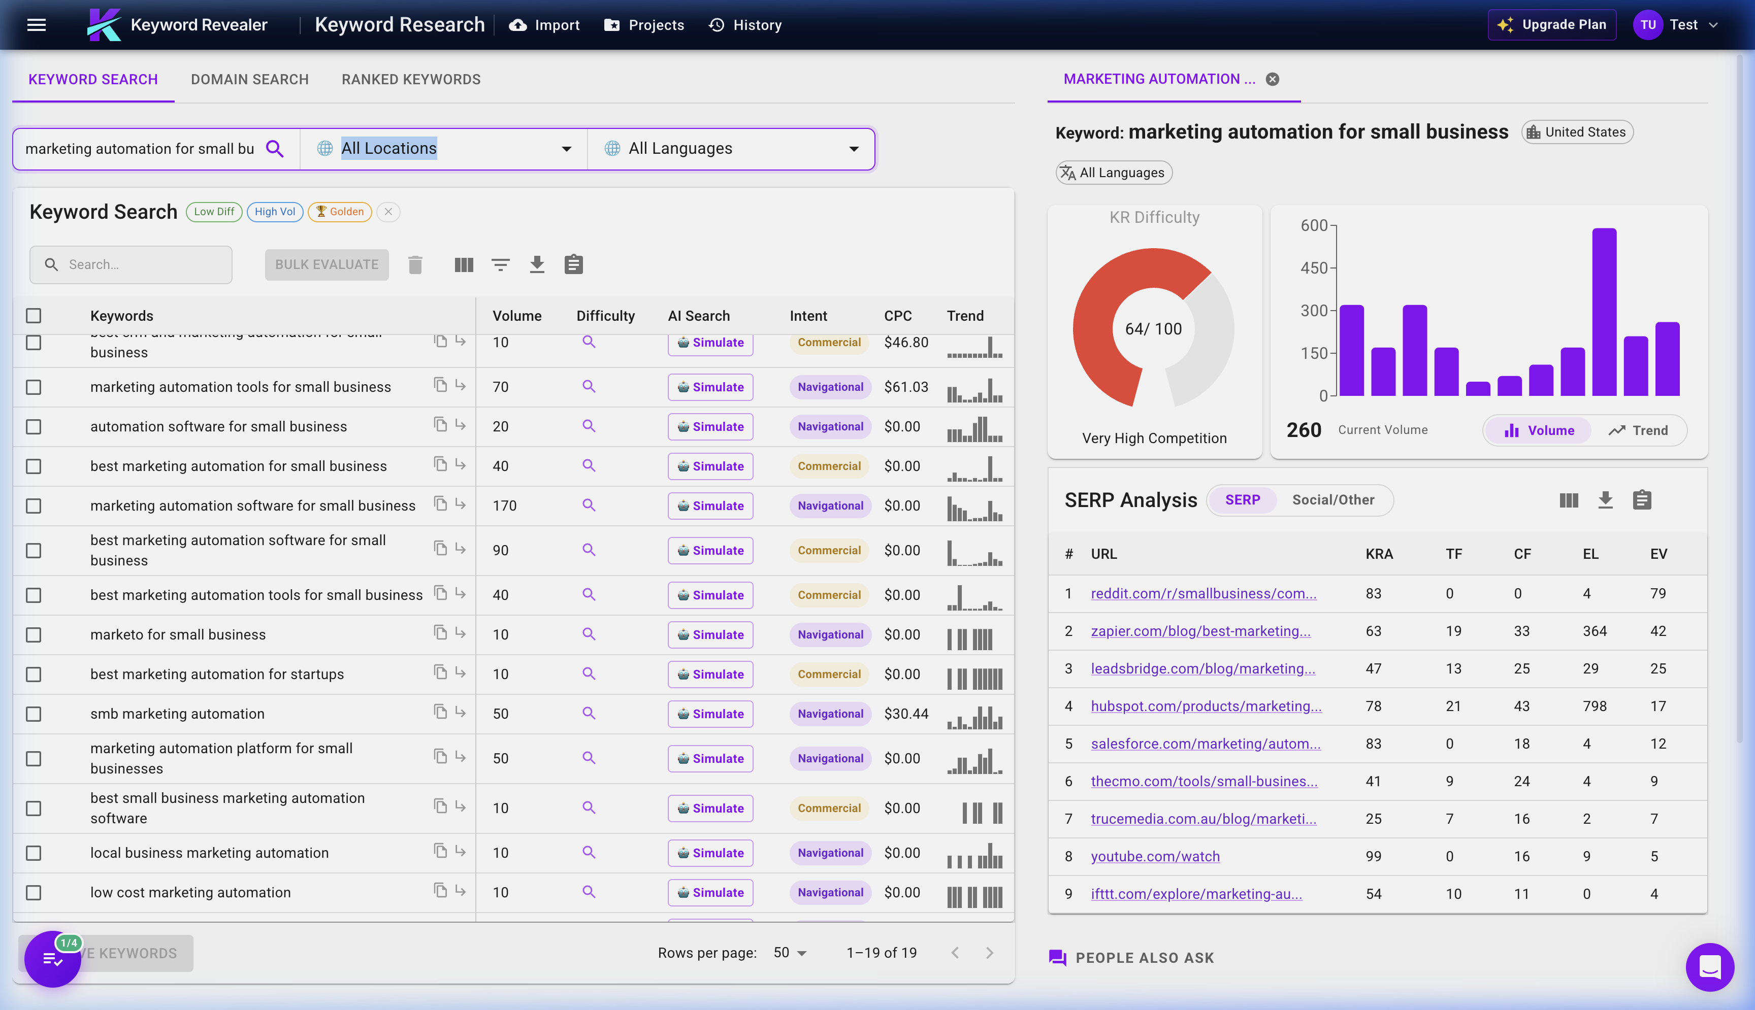Screen dimensions: 1755x1010
Task: Open the chat support bubble
Action: 1709,966
